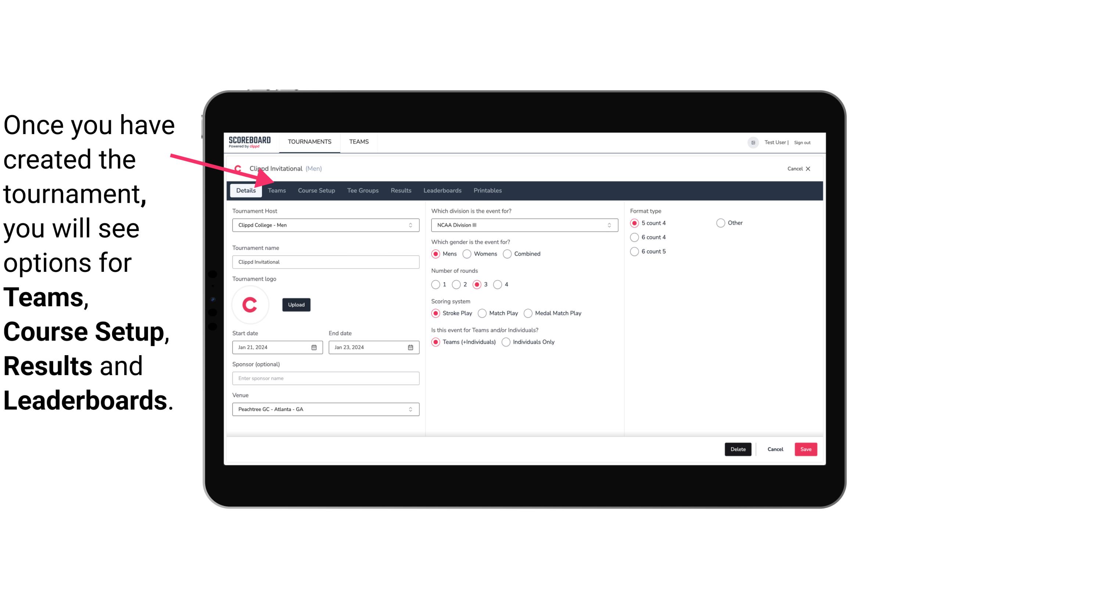1112x598 pixels.
Task: Switch to the Course Setup tab
Action: 316,190
